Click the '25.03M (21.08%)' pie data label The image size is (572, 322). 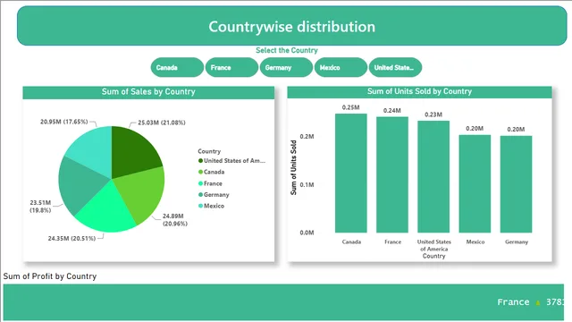162,123
